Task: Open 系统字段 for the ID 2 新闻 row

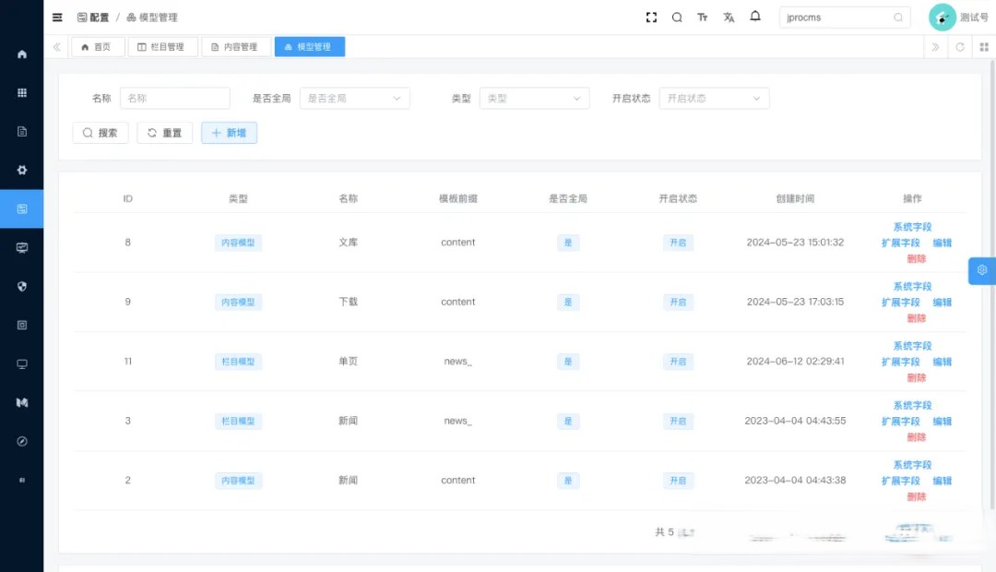Action: (x=912, y=465)
